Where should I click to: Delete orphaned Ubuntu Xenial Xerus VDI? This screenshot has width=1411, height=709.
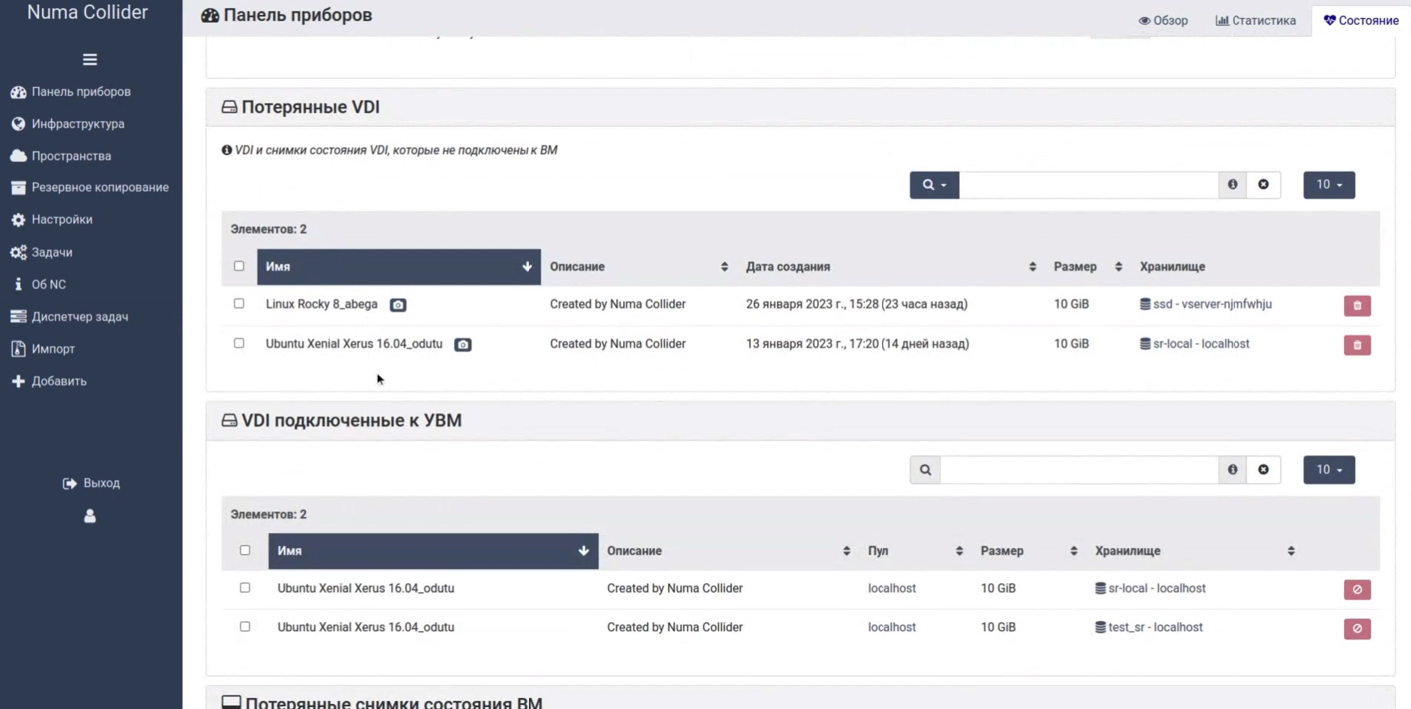[x=1357, y=345]
